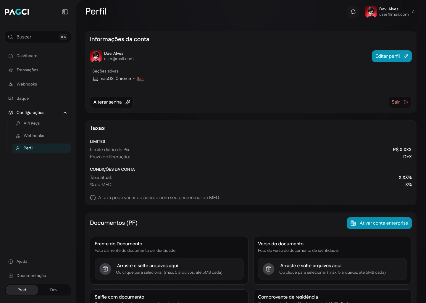Go to Transações page
Screen dimensions: 426x303
click(x=38, y=70)
